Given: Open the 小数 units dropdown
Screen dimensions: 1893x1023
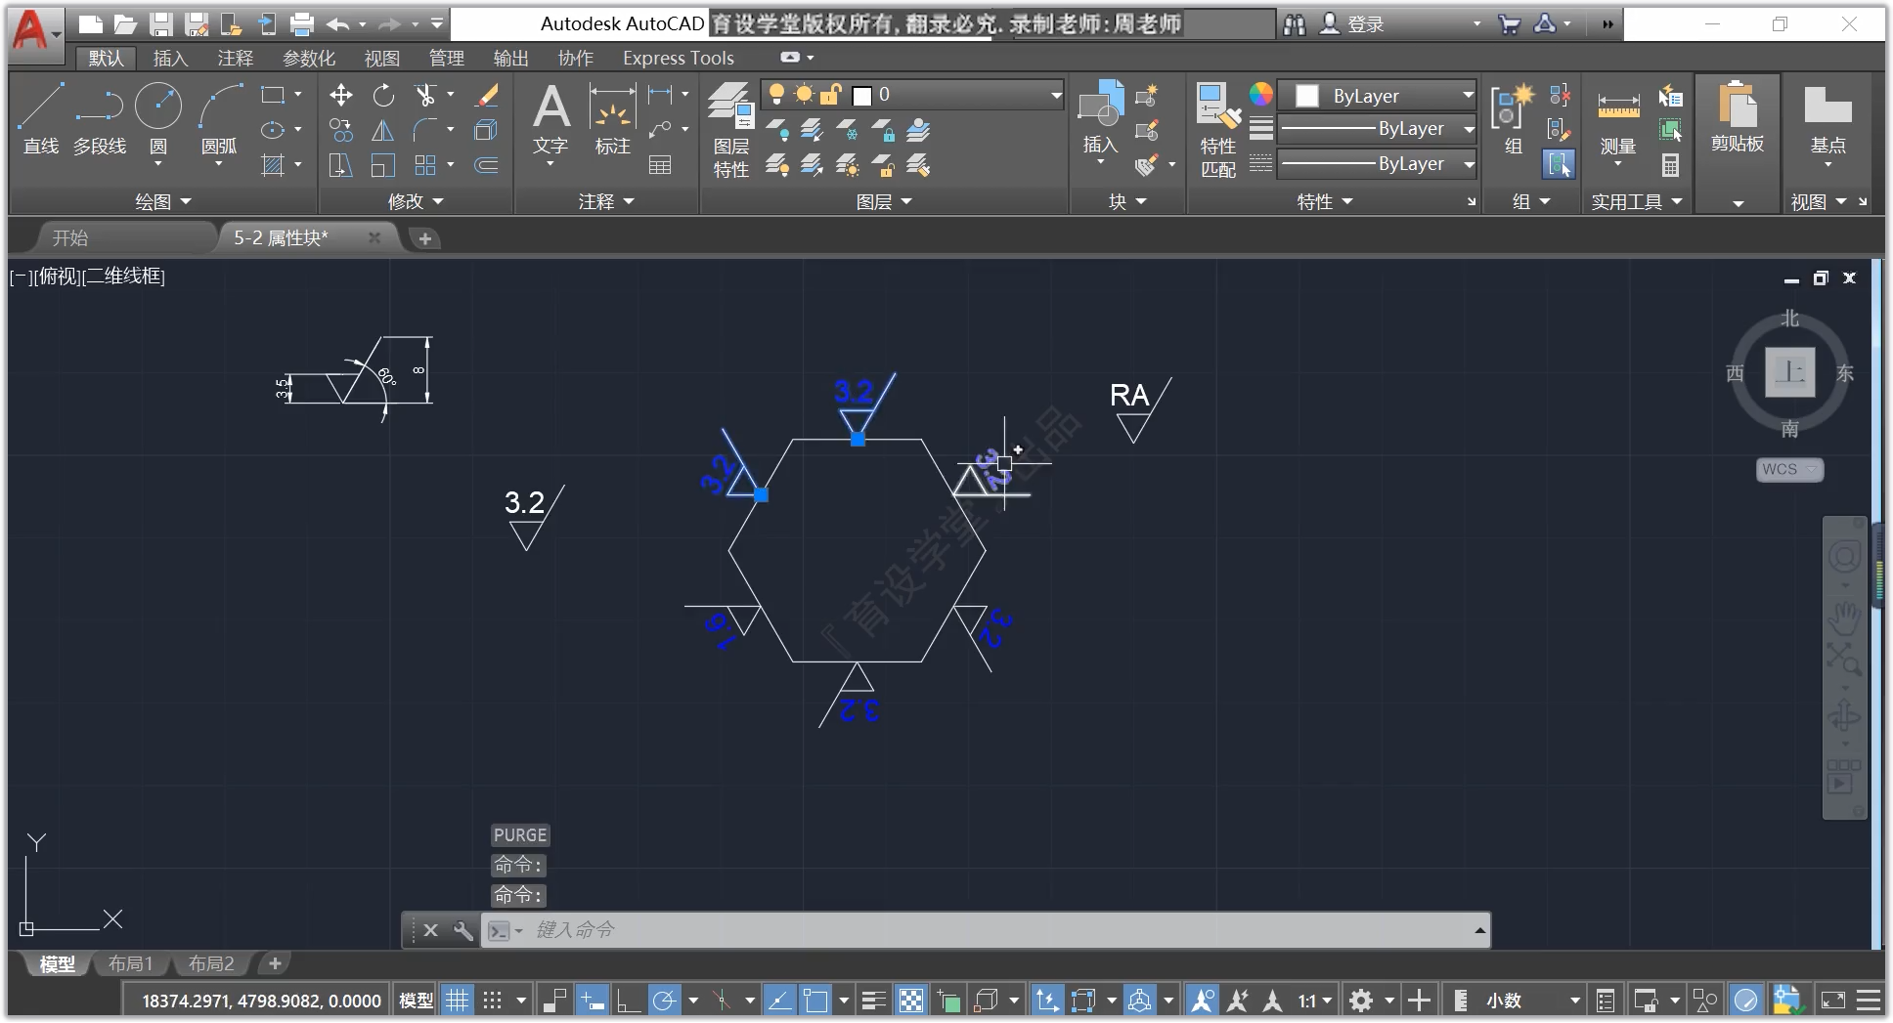Looking at the screenshot, I should (x=1531, y=1001).
